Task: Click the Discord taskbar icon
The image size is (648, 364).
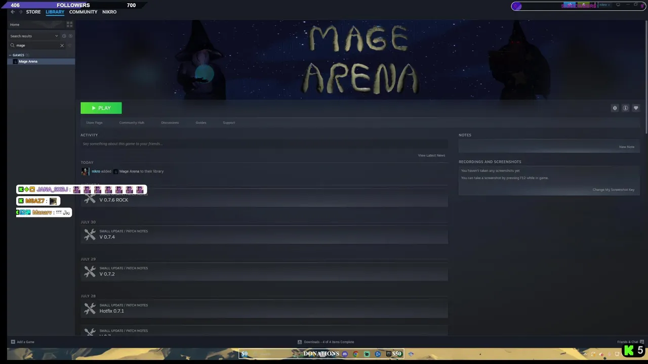Action: pyautogui.click(x=345, y=354)
